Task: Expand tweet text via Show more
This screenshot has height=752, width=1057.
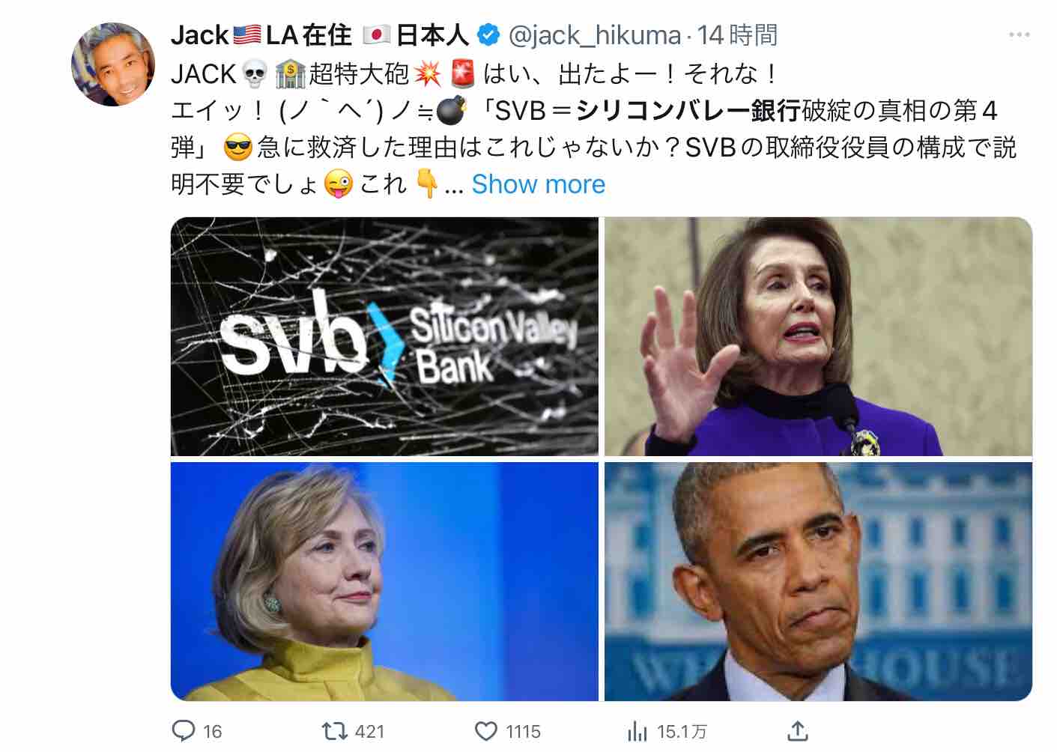Action: [x=539, y=184]
